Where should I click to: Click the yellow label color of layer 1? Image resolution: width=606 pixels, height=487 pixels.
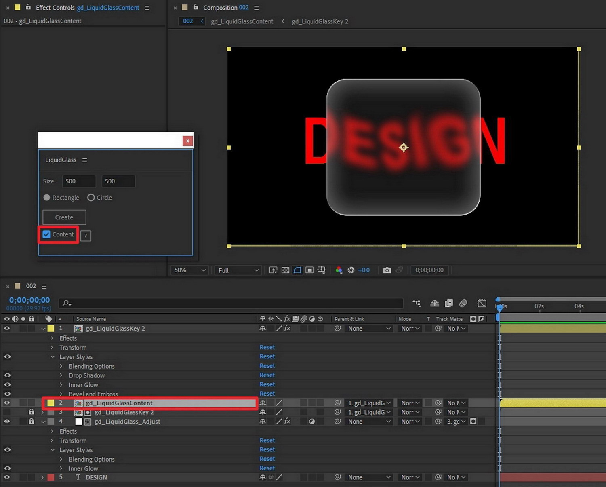51,329
